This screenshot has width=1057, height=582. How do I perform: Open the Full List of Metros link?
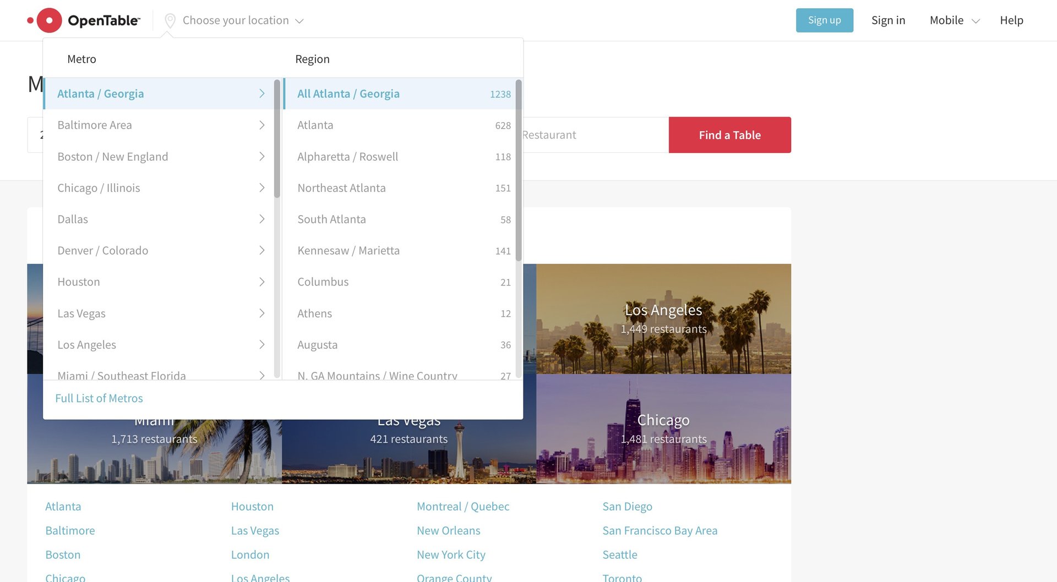(x=99, y=398)
